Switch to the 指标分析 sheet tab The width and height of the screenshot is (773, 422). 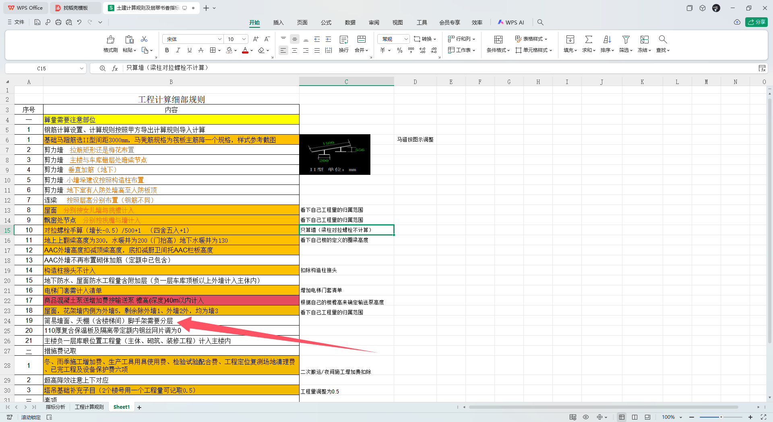(55, 407)
